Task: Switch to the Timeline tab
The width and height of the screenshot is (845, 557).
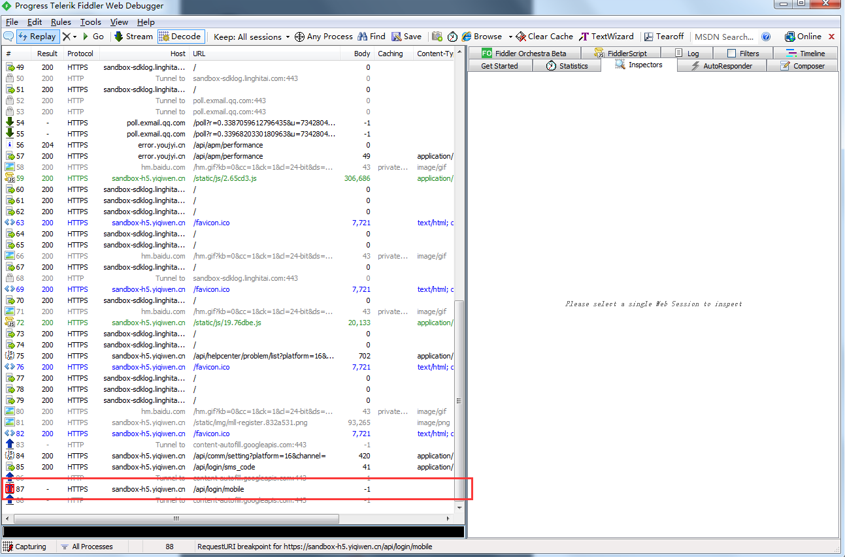Action: click(x=806, y=54)
